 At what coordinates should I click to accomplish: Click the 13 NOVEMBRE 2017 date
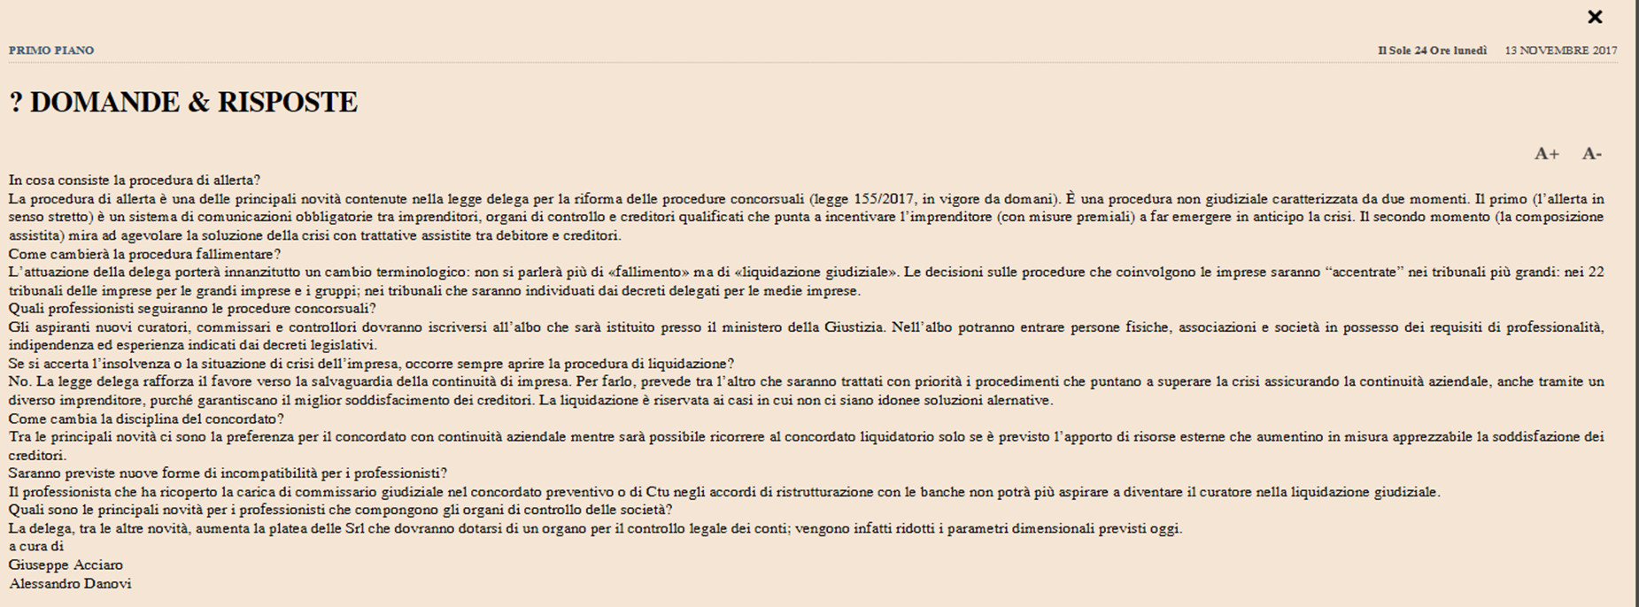pyautogui.click(x=1561, y=50)
